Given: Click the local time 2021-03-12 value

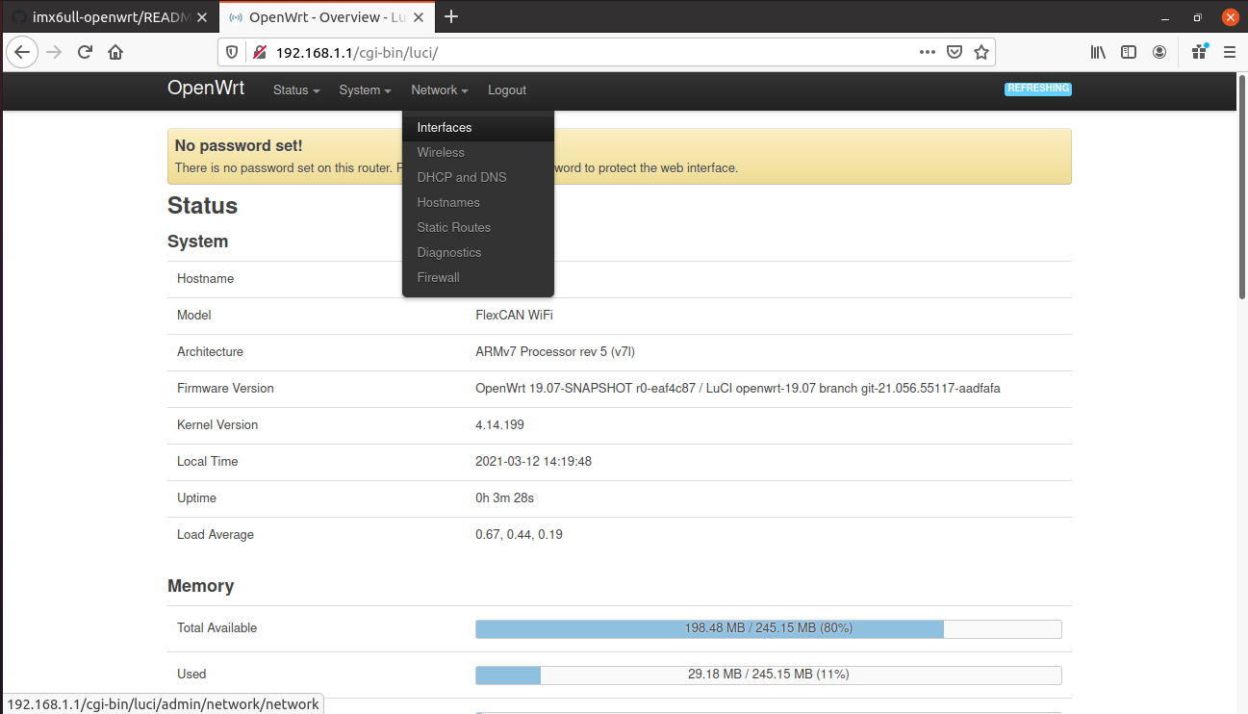Looking at the screenshot, I should pyautogui.click(x=533, y=461).
